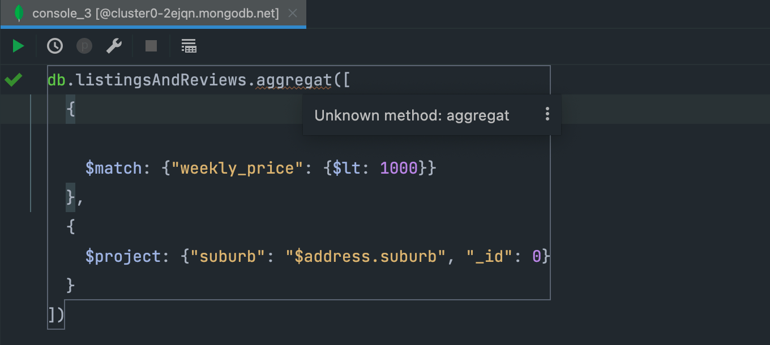Open the query history clock icon
This screenshot has height=345, width=770.
pos(54,46)
